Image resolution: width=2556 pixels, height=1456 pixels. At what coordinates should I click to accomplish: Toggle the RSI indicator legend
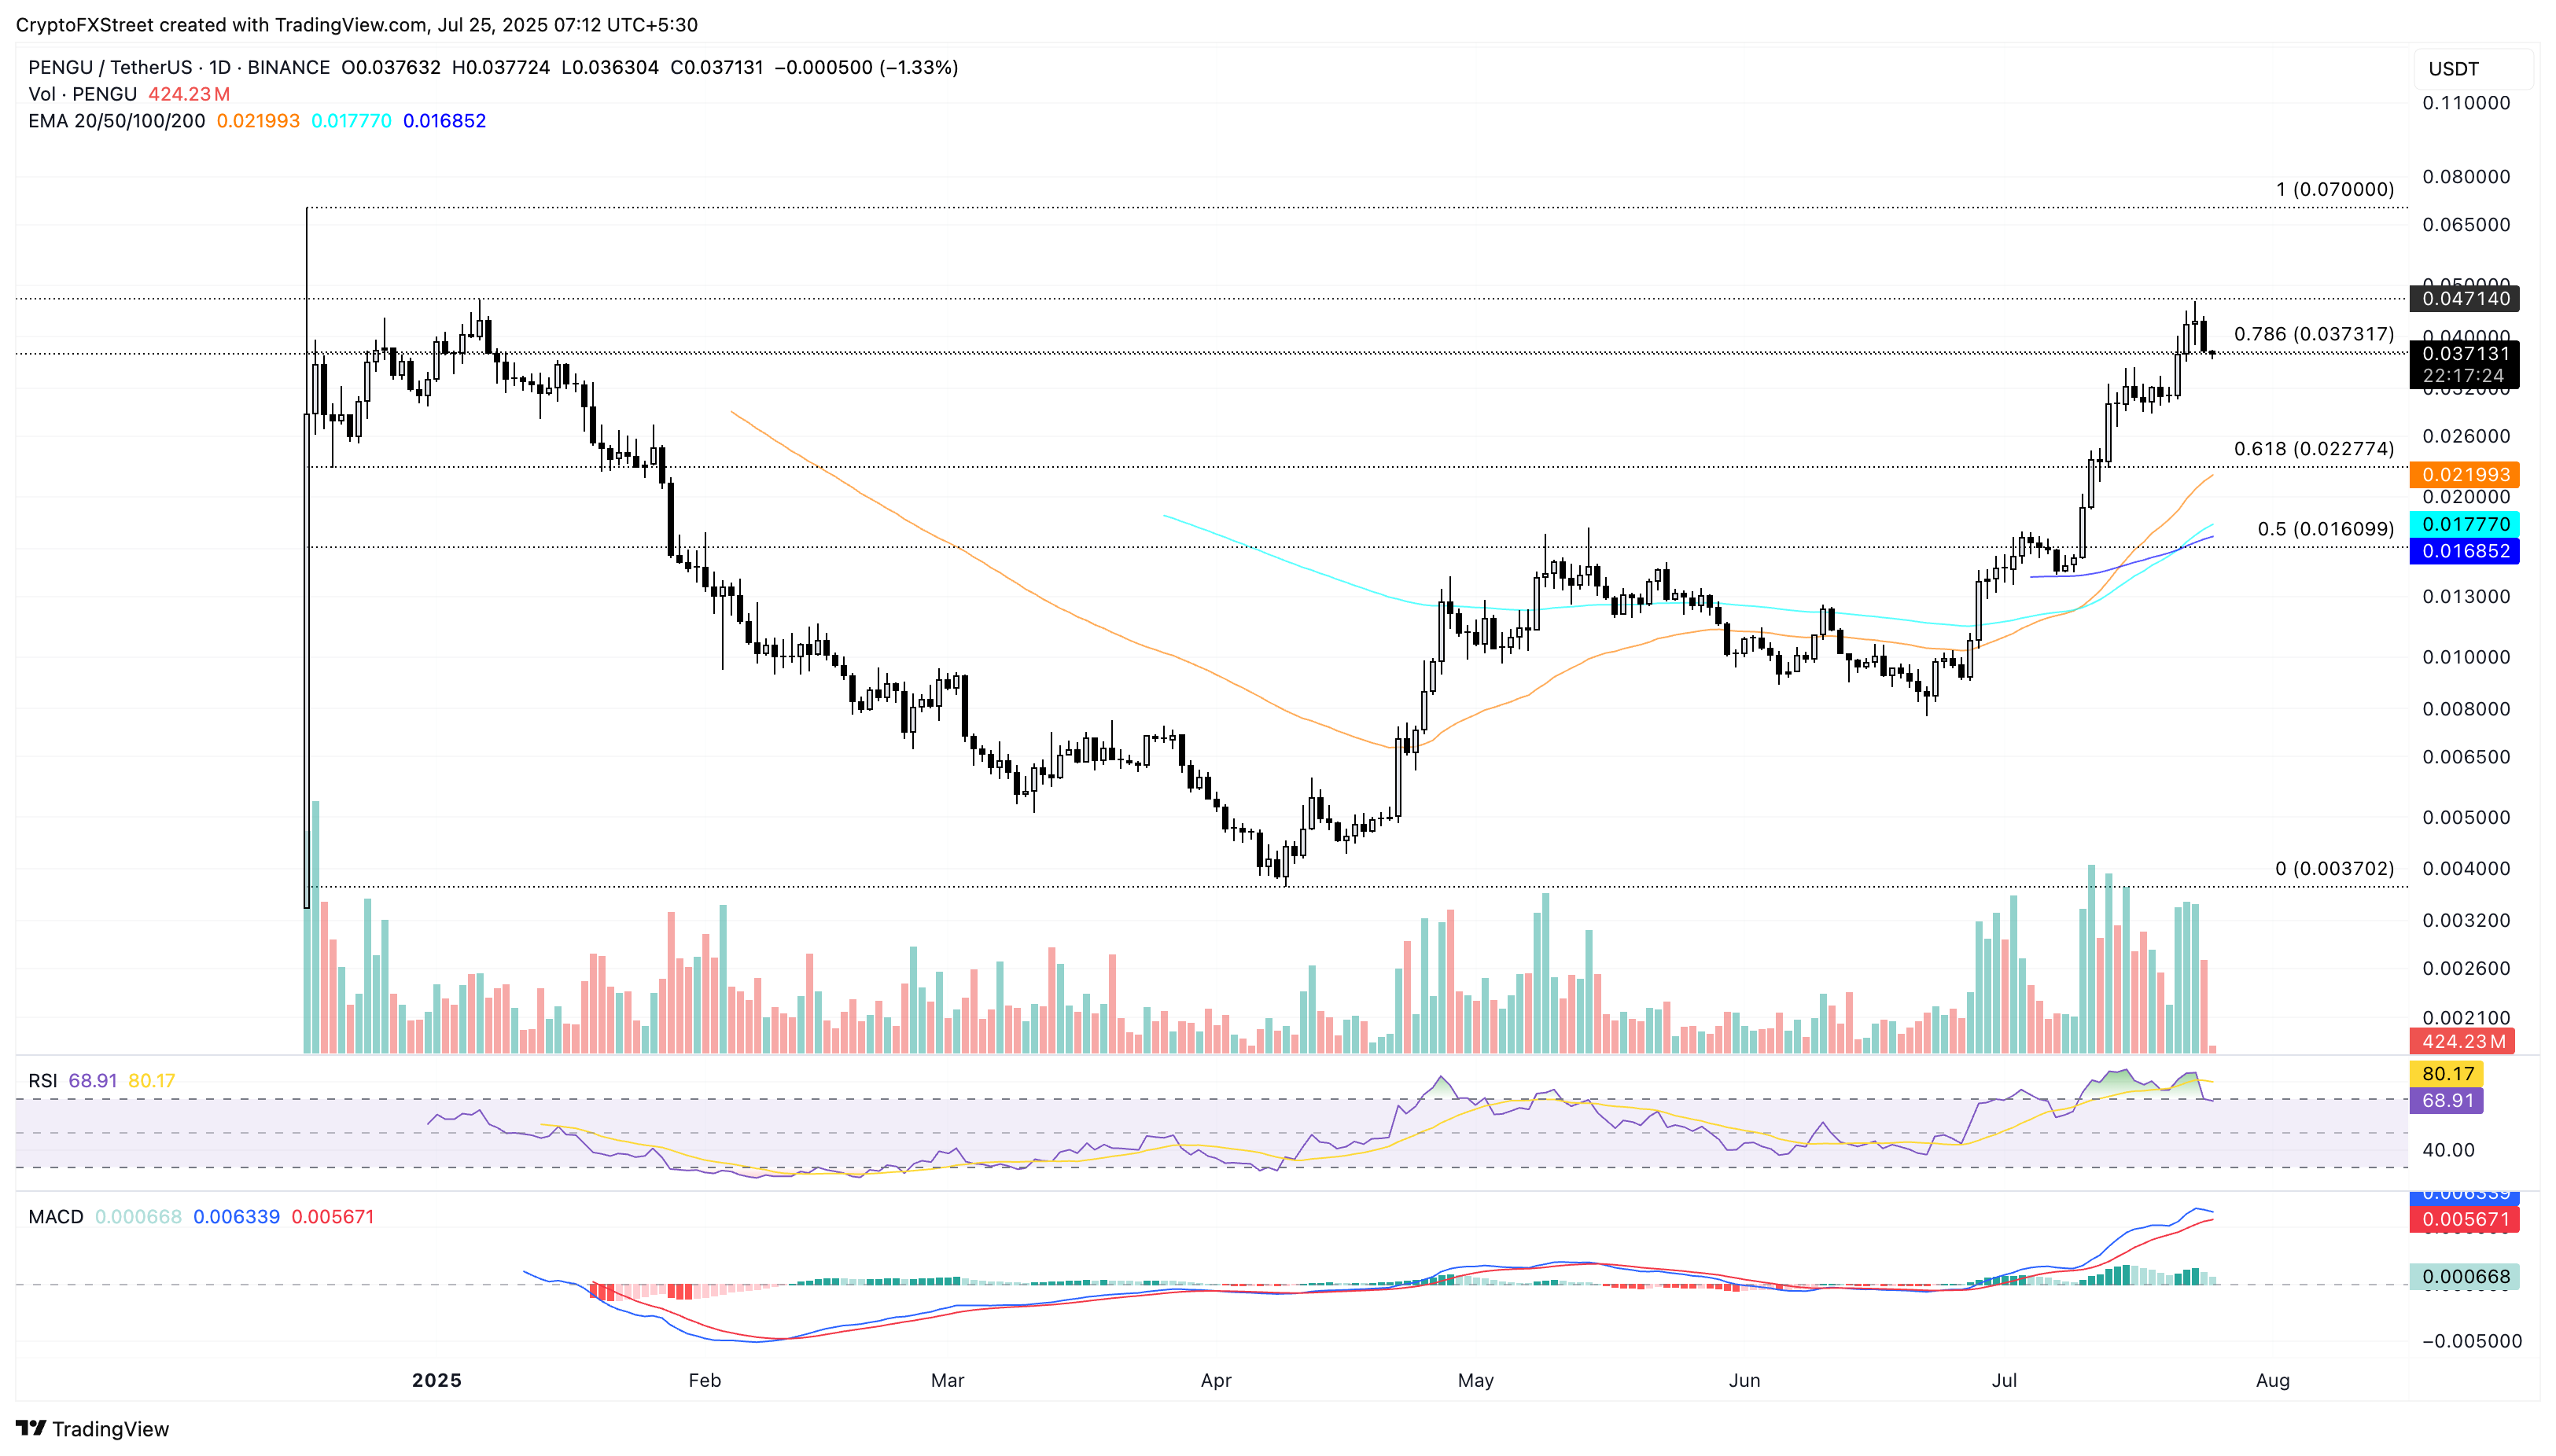(x=45, y=1080)
